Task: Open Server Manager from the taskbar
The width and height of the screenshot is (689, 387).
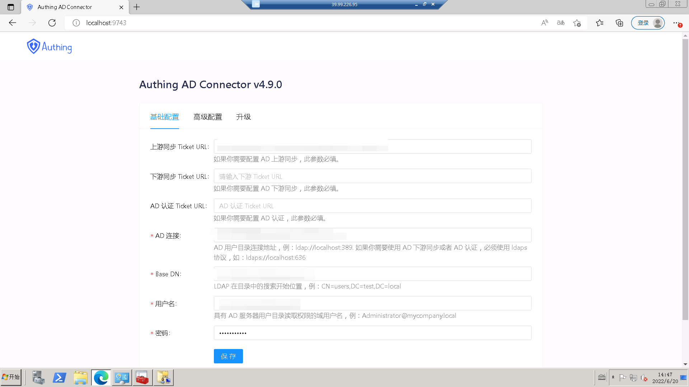Action: tap(38, 377)
